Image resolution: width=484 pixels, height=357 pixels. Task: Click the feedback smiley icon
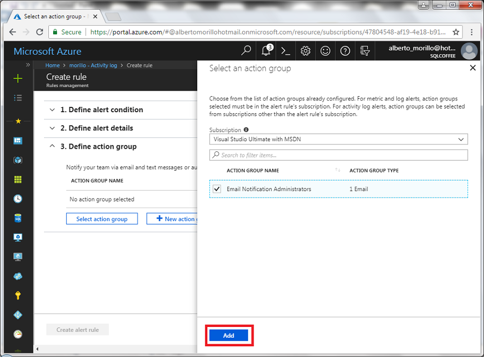click(325, 51)
